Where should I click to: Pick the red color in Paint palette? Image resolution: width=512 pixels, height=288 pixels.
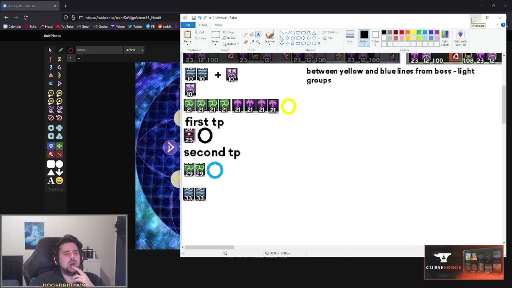402,32
